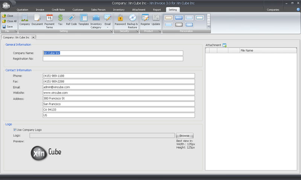Click the address field 'CA 94133'
301x180 pixels.
[x=119, y=110]
